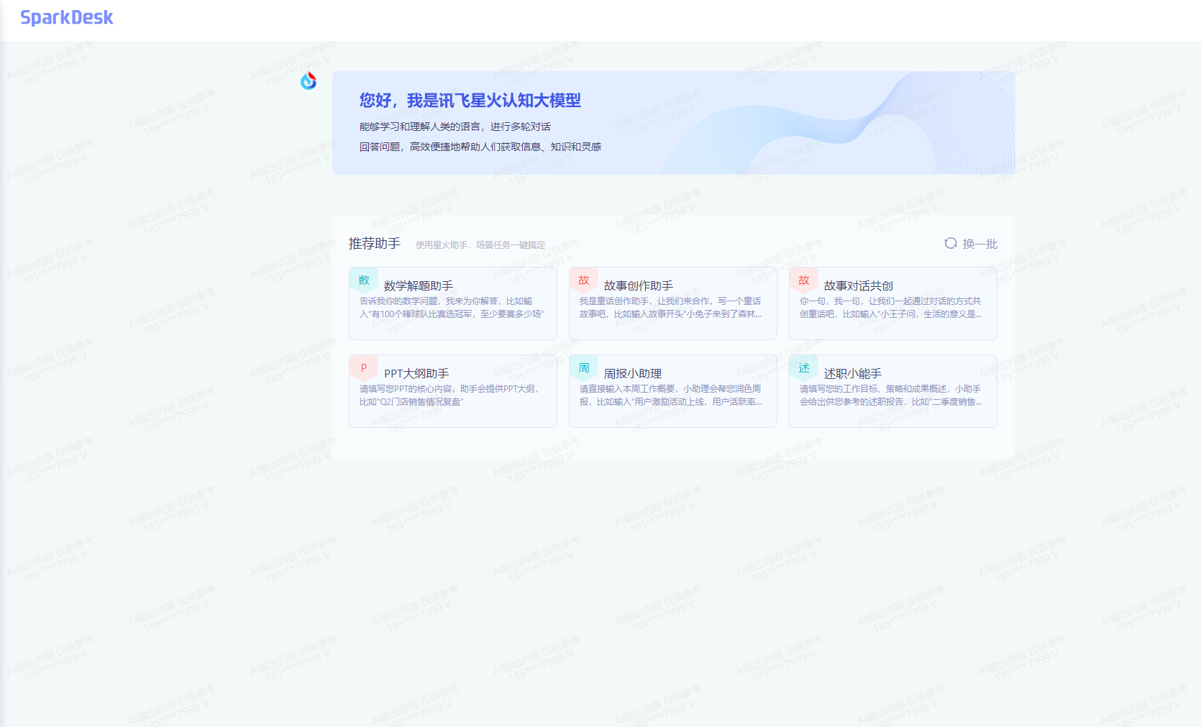
Task: Click the 推荐助手 section heading
Action: pyautogui.click(x=374, y=244)
